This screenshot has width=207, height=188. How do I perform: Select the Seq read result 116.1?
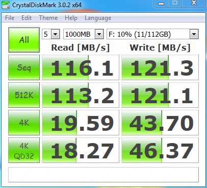pyautogui.click(x=81, y=67)
